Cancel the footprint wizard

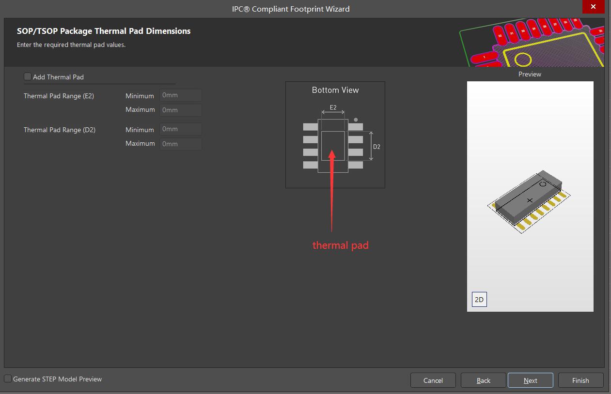click(433, 380)
